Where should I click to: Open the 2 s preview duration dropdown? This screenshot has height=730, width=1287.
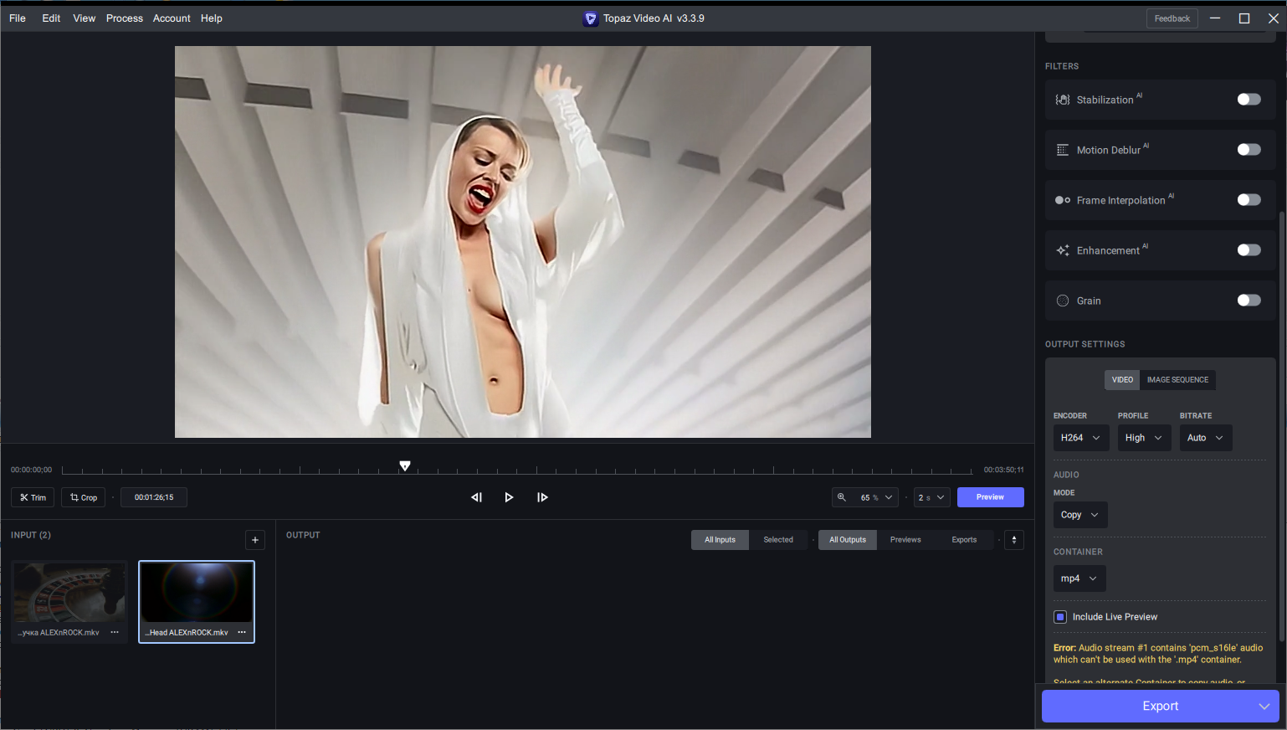(x=932, y=497)
